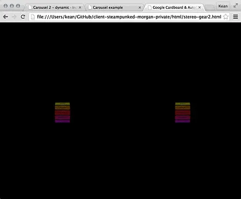Click the forward navigation arrow
This screenshot has width=241, height=199.
click(x=14, y=17)
